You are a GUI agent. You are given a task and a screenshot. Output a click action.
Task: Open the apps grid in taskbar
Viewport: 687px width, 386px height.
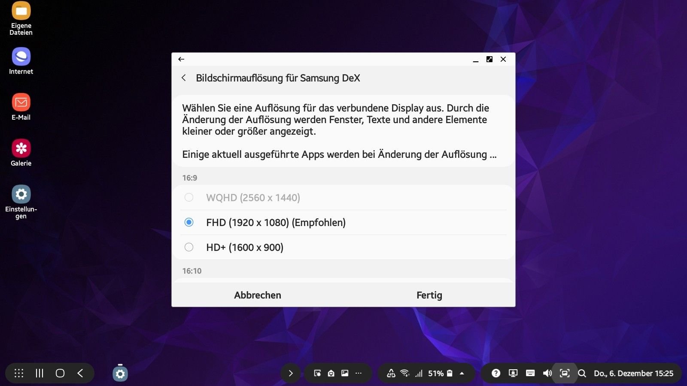(19, 373)
